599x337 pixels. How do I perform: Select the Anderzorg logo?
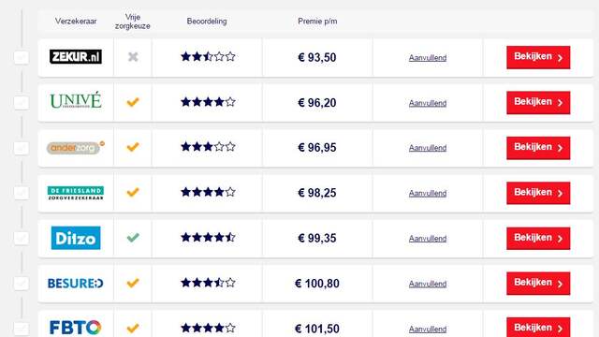click(76, 148)
